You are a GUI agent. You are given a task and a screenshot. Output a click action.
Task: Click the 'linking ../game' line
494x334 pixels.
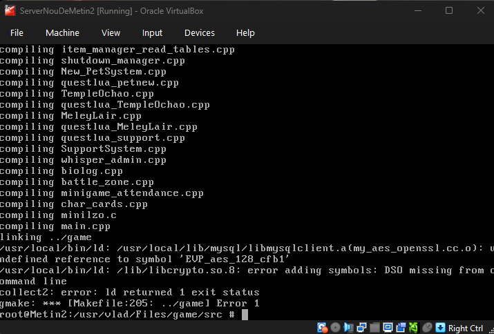coord(46,237)
